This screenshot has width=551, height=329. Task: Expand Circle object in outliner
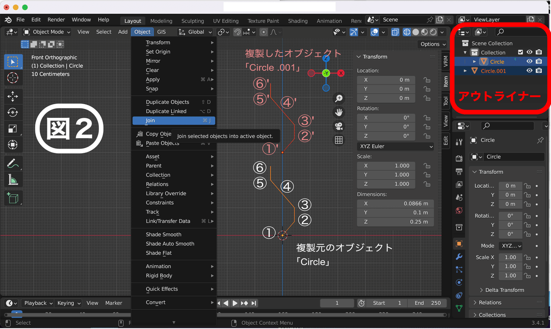pyautogui.click(x=475, y=61)
